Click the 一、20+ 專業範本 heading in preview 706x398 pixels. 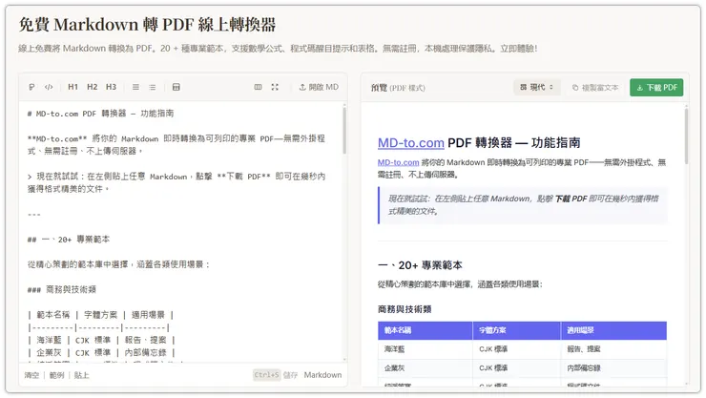click(420, 265)
